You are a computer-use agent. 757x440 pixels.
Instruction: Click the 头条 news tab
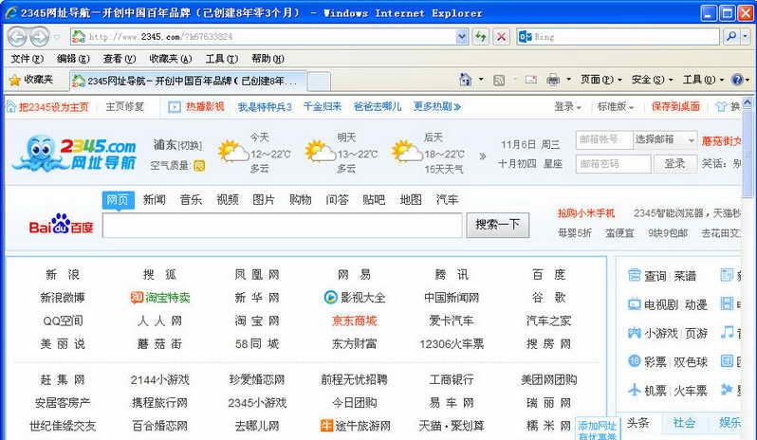pos(637,423)
